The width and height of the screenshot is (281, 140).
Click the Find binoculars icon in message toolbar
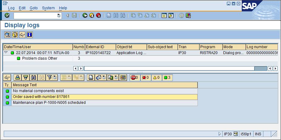click(x=33, y=78)
